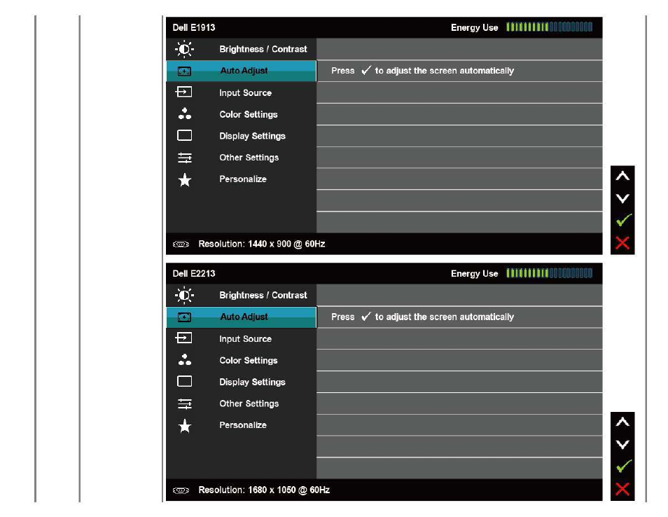
Task: Click 'Resolution: 1440 x 900 @ 60Hz' text
Action: tap(262, 244)
